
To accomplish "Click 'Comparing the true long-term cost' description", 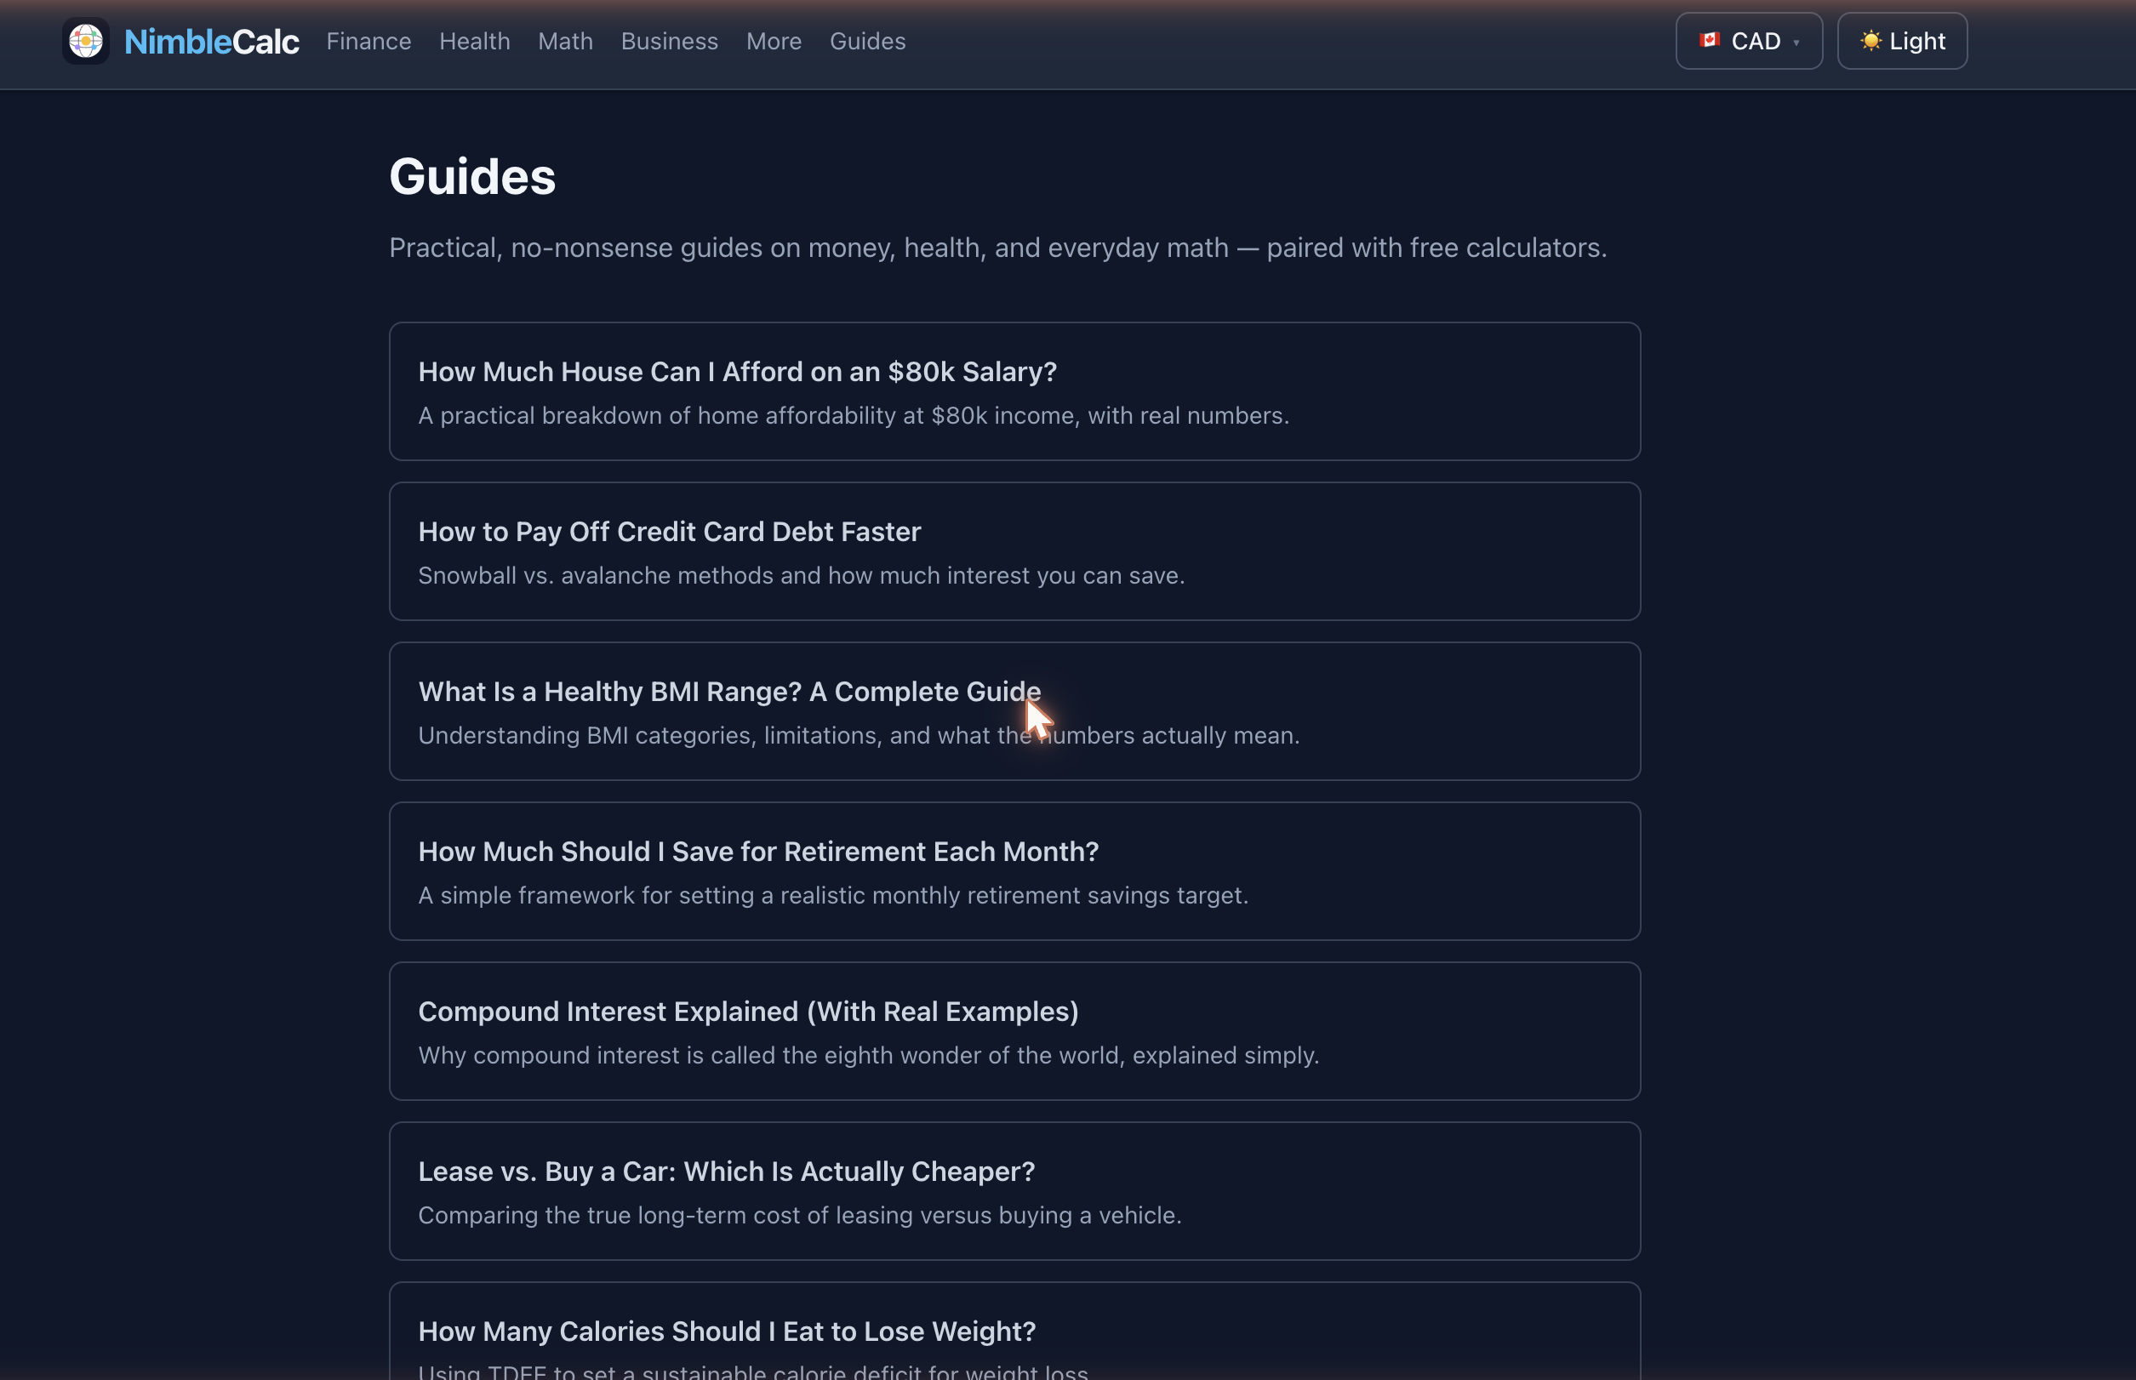I will (x=800, y=1215).
